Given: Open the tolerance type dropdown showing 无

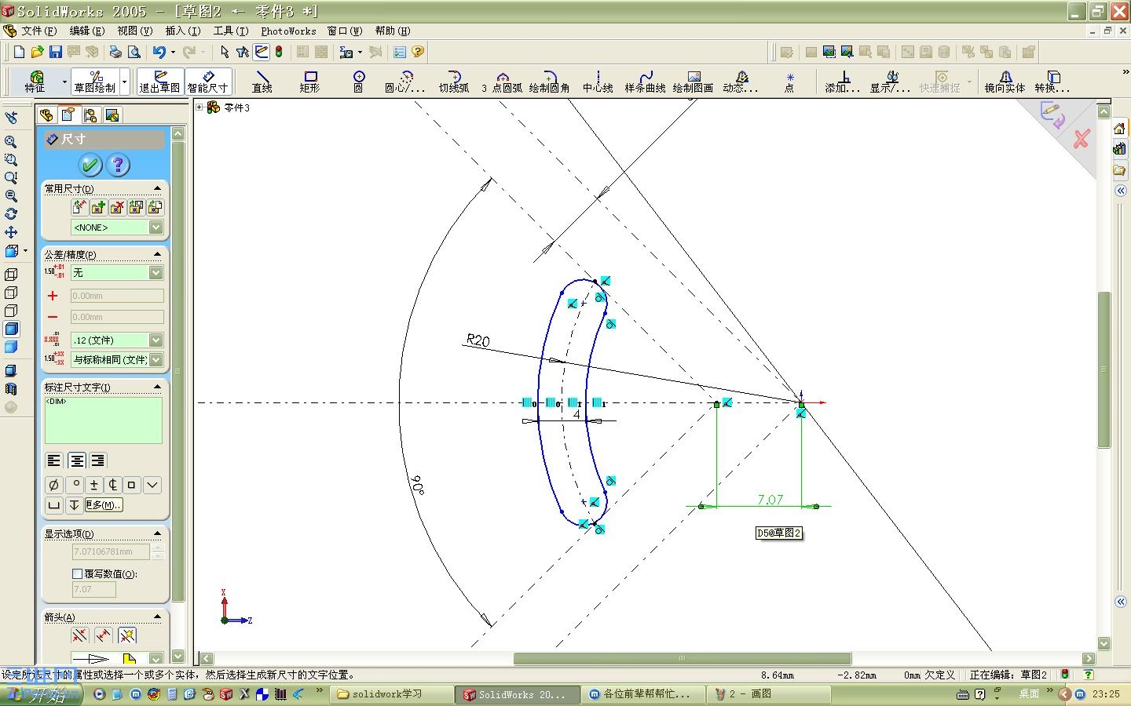Looking at the screenshot, I should pyautogui.click(x=156, y=272).
